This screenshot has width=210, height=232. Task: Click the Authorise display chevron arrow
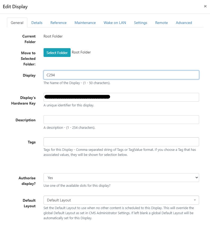pyautogui.click(x=196, y=178)
